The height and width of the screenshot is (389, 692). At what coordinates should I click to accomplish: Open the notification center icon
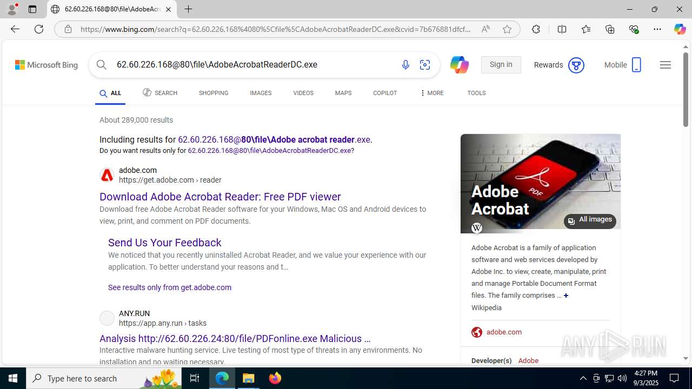coord(674,378)
